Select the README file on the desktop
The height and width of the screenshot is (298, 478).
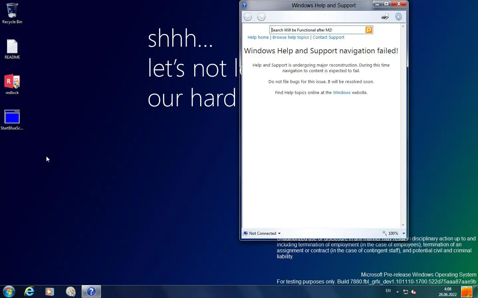point(12,49)
